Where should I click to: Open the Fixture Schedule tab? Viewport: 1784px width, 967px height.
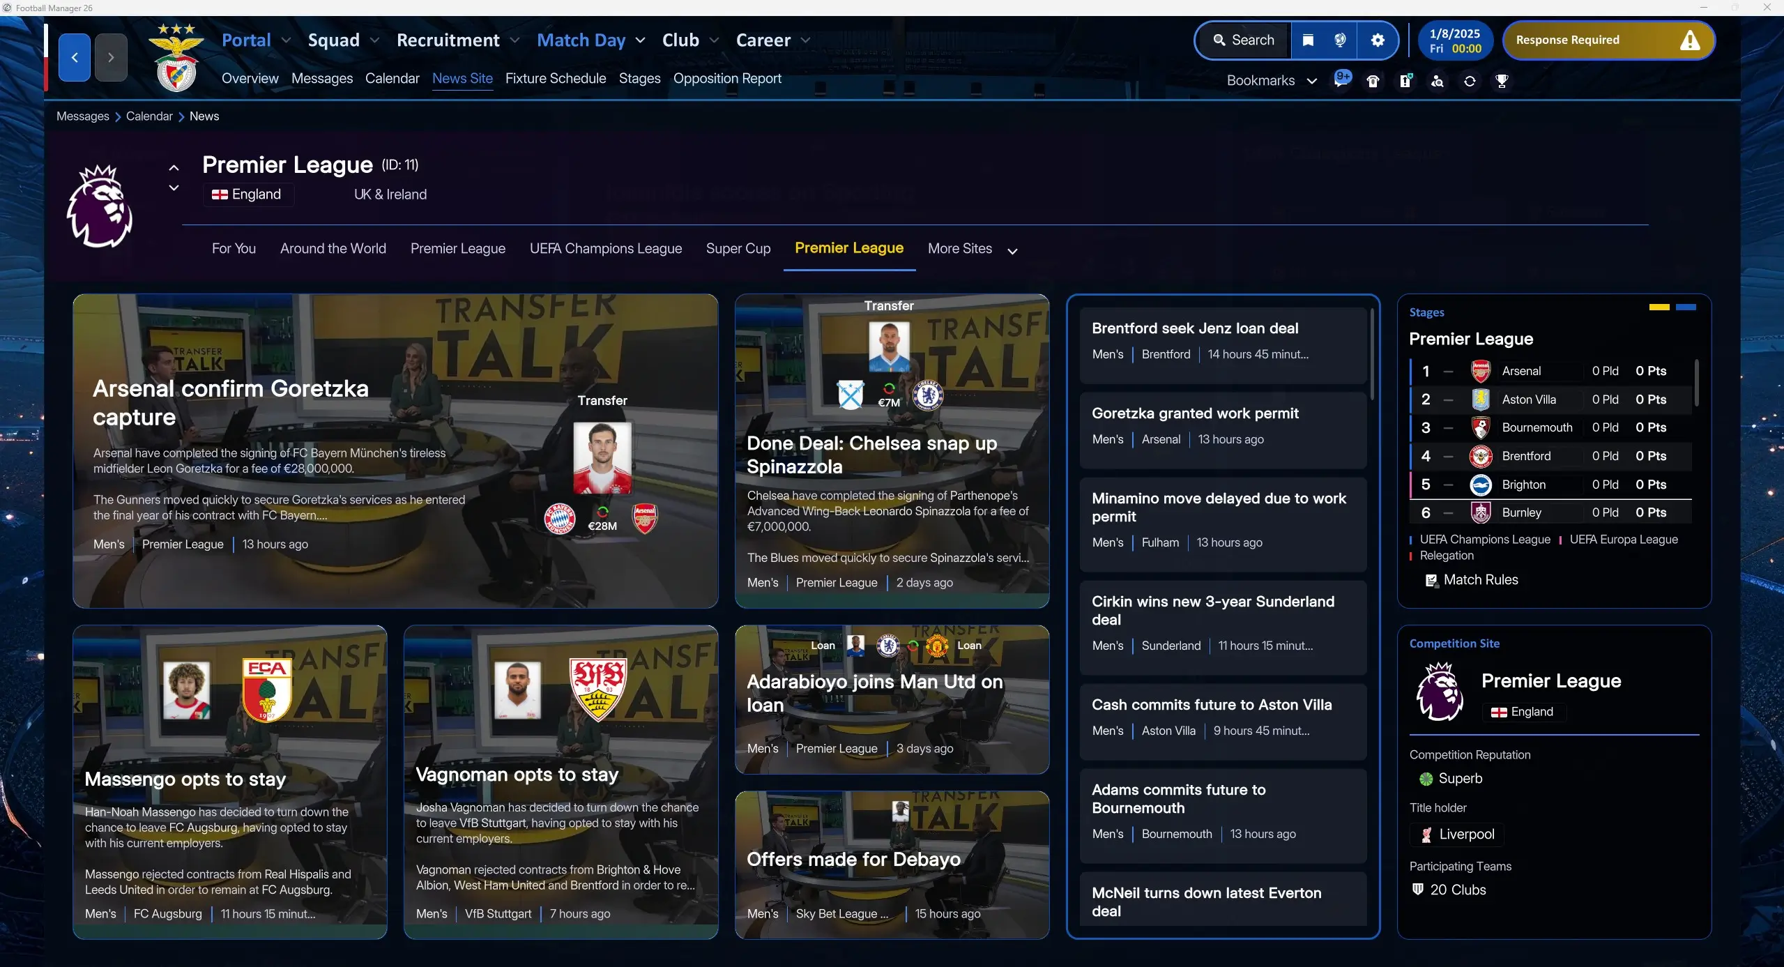555,79
